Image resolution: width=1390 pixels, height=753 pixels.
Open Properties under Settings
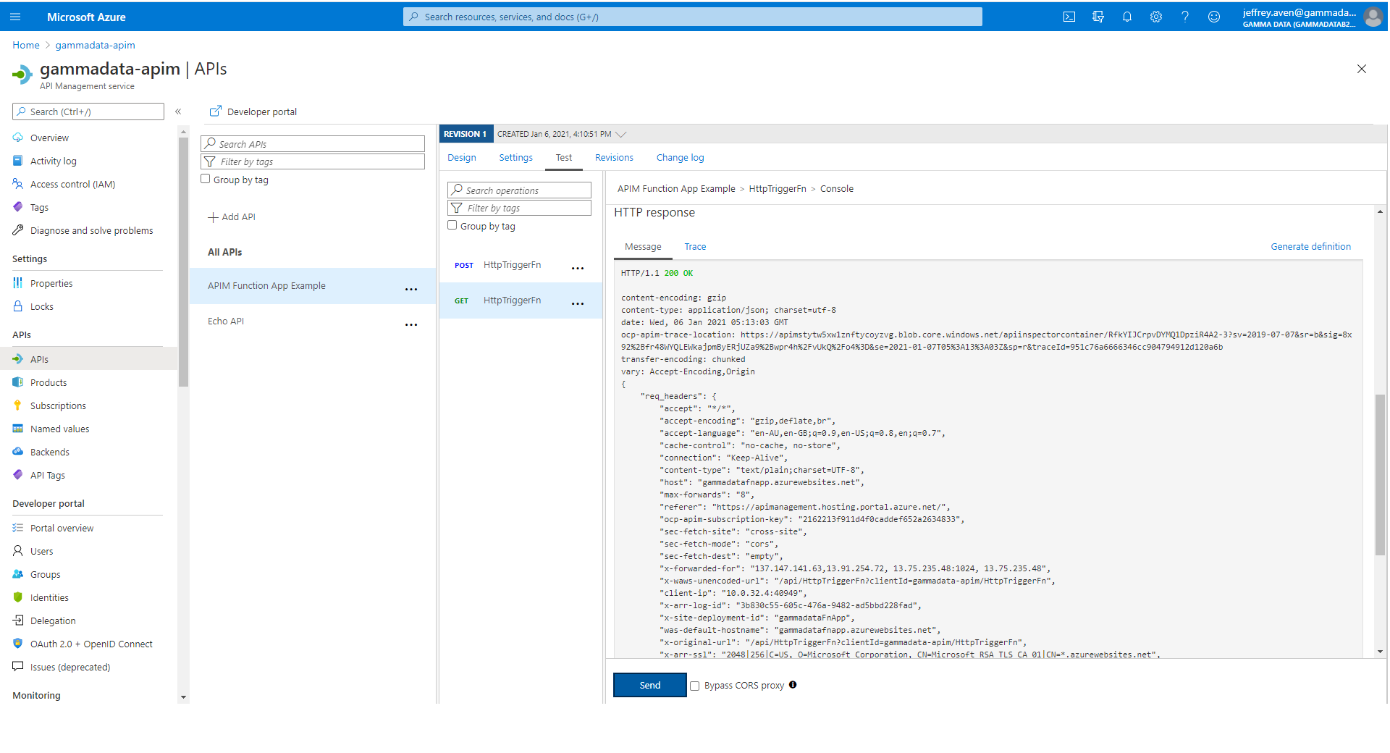pyautogui.click(x=51, y=283)
